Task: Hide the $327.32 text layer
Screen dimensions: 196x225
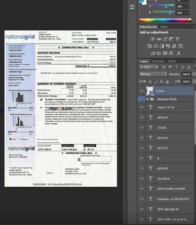Action: [142, 148]
